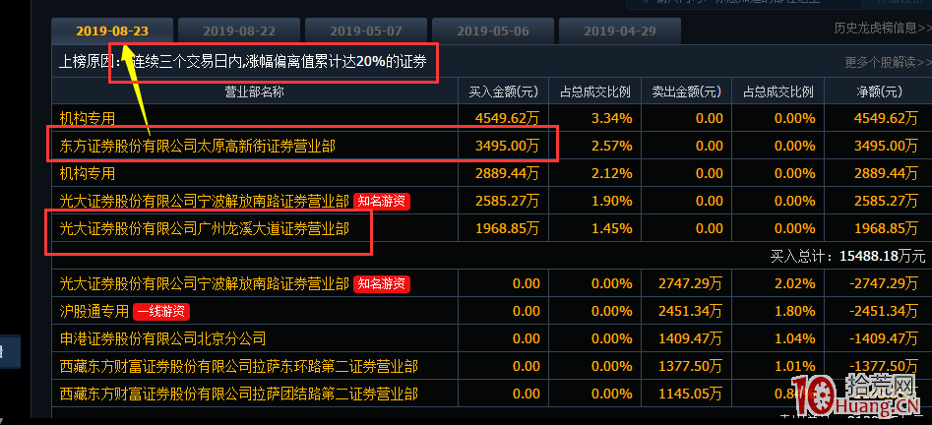Open 光大证券宁波解放南路 buy-side entry (2585.27万)
Viewport: 932px width, 425px height.
tap(204, 201)
